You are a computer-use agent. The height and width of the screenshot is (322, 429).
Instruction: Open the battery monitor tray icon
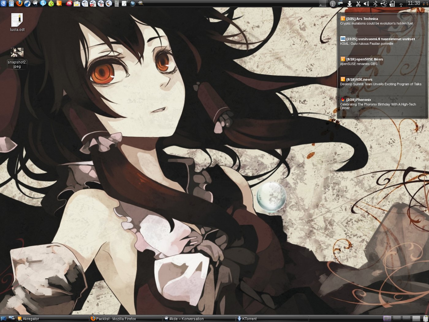click(x=392, y=4)
